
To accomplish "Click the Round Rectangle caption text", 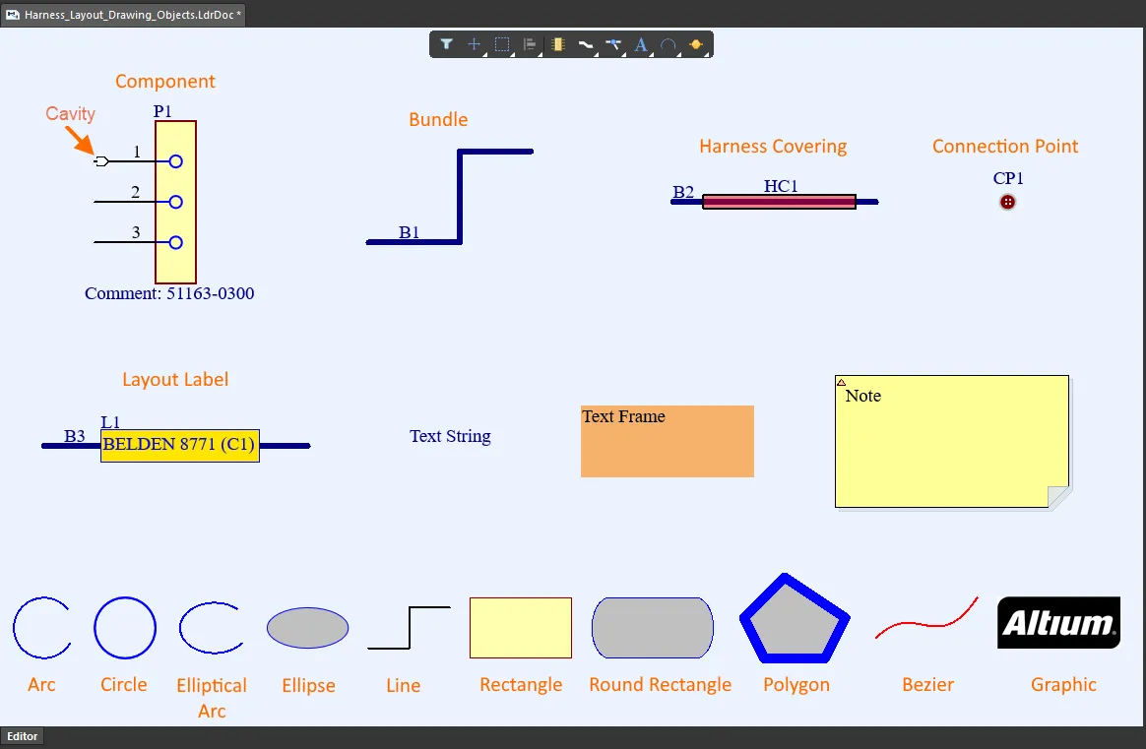I will [660, 685].
